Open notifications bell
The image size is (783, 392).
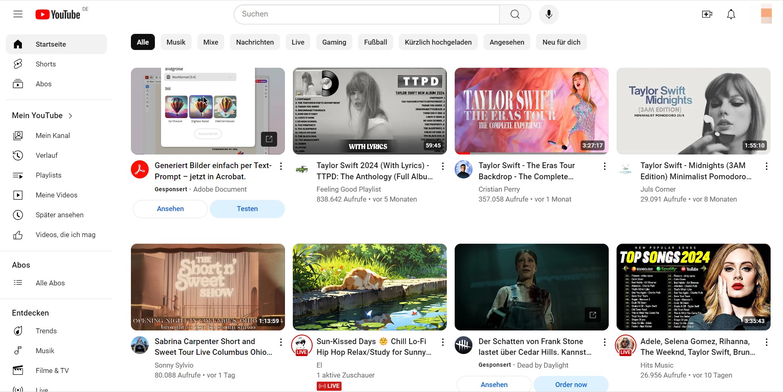[731, 14]
